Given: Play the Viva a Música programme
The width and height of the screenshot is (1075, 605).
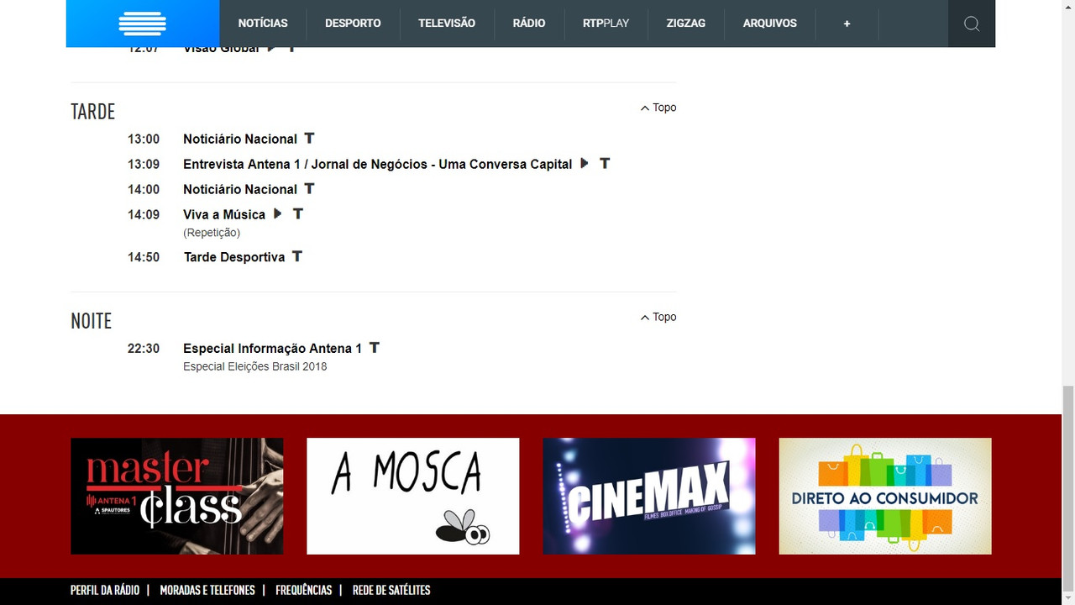Looking at the screenshot, I should pyautogui.click(x=277, y=213).
